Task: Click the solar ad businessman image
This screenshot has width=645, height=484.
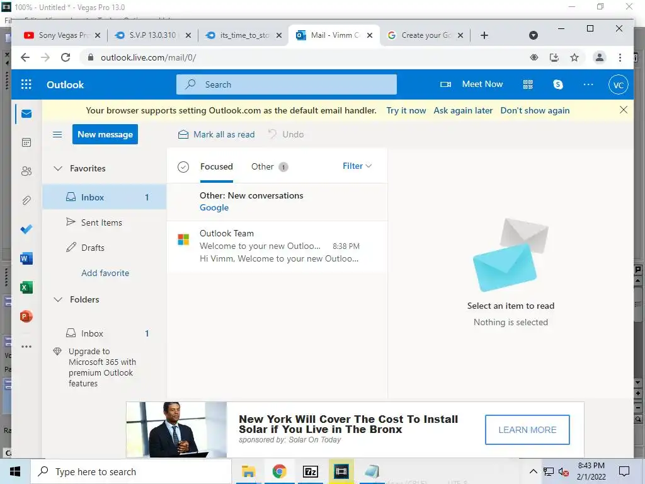Action: [x=176, y=430]
